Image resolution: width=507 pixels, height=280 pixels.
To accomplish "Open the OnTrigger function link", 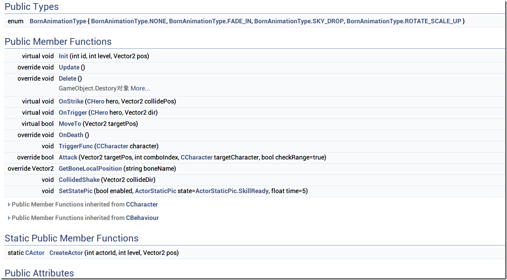I will (73, 112).
